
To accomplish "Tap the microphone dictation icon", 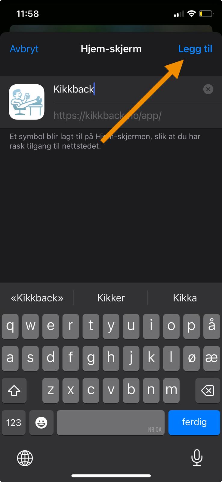I will tap(197, 458).
